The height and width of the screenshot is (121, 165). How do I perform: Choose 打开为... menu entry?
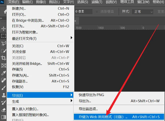(40, 26)
